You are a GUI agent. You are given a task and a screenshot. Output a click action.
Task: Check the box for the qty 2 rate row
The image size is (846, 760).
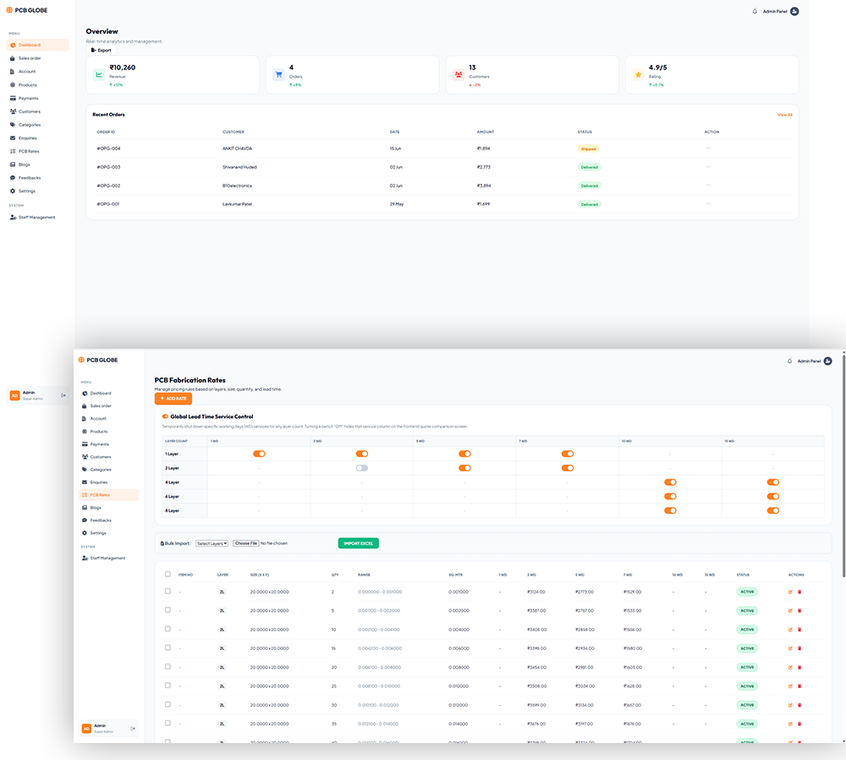click(168, 592)
